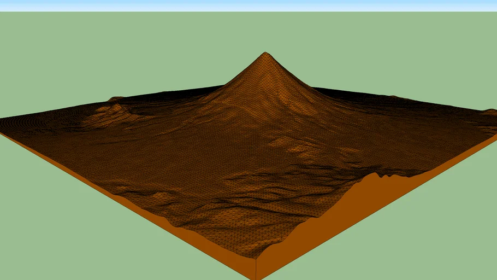This screenshot has height=280, width=497.
Task: Select the front bottom corner of the base
Action: [x=256, y=278]
